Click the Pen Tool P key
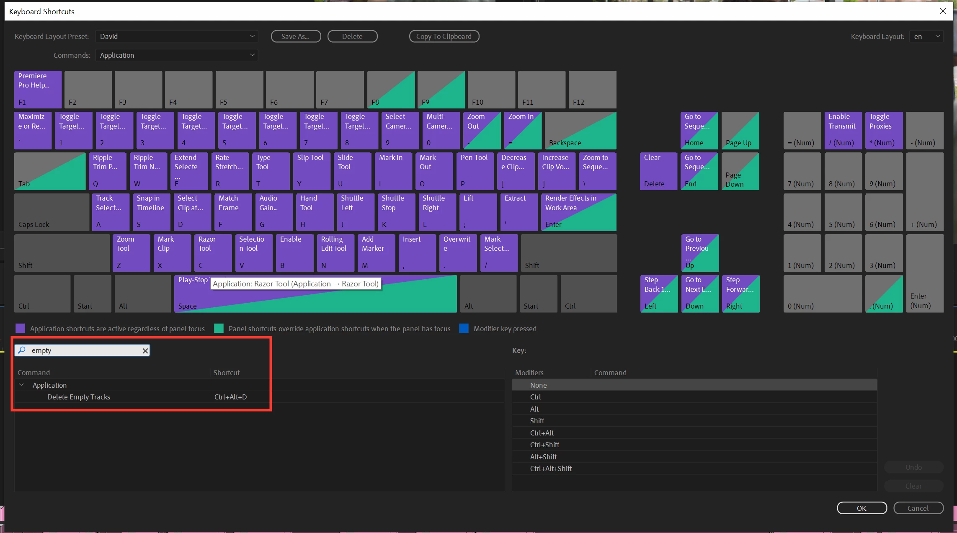This screenshot has height=533, width=957. tap(475, 171)
